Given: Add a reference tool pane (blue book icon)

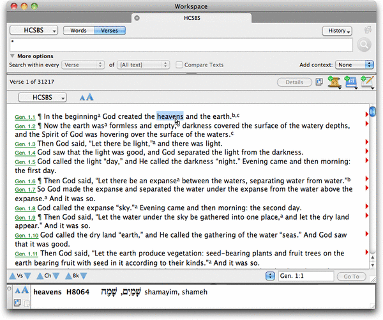Looking at the screenshot, I should [350, 82].
